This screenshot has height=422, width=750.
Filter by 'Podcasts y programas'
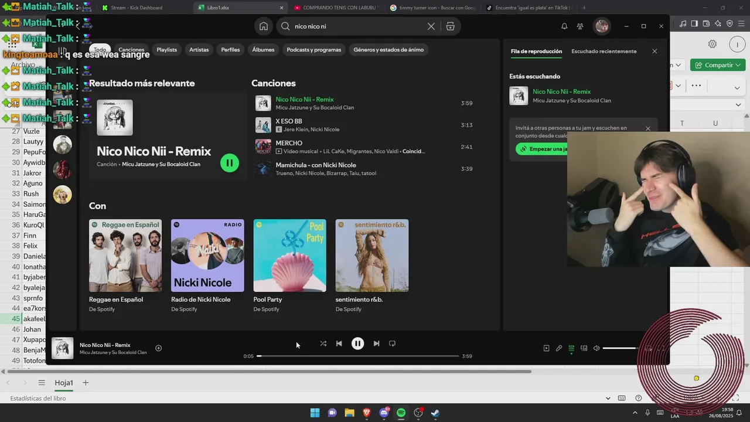313,50
